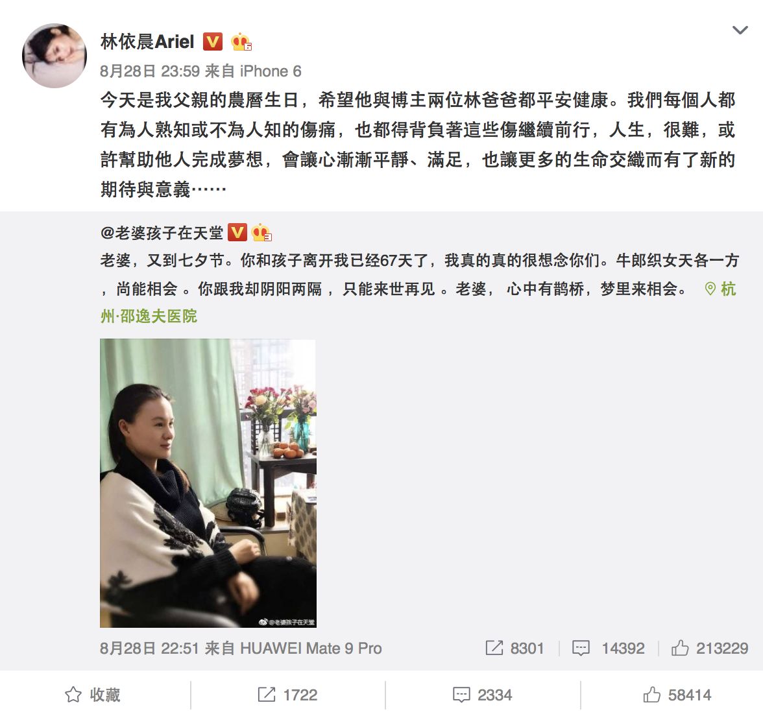The width and height of the screenshot is (763, 716).
Task: Open @老婆孩子在天堂 user profile link
Action: 162,233
